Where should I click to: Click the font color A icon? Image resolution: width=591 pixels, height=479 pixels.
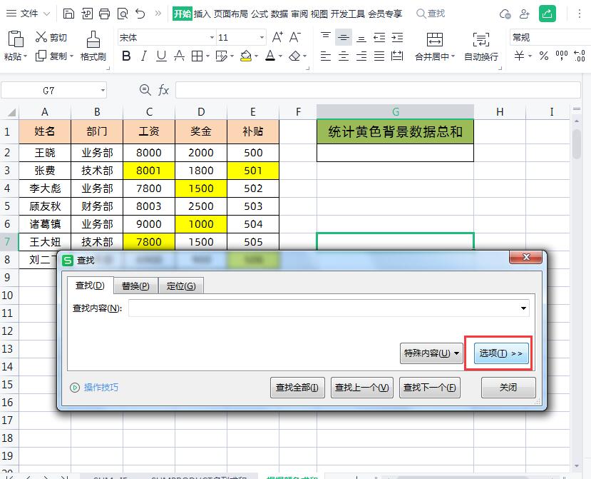click(x=270, y=56)
